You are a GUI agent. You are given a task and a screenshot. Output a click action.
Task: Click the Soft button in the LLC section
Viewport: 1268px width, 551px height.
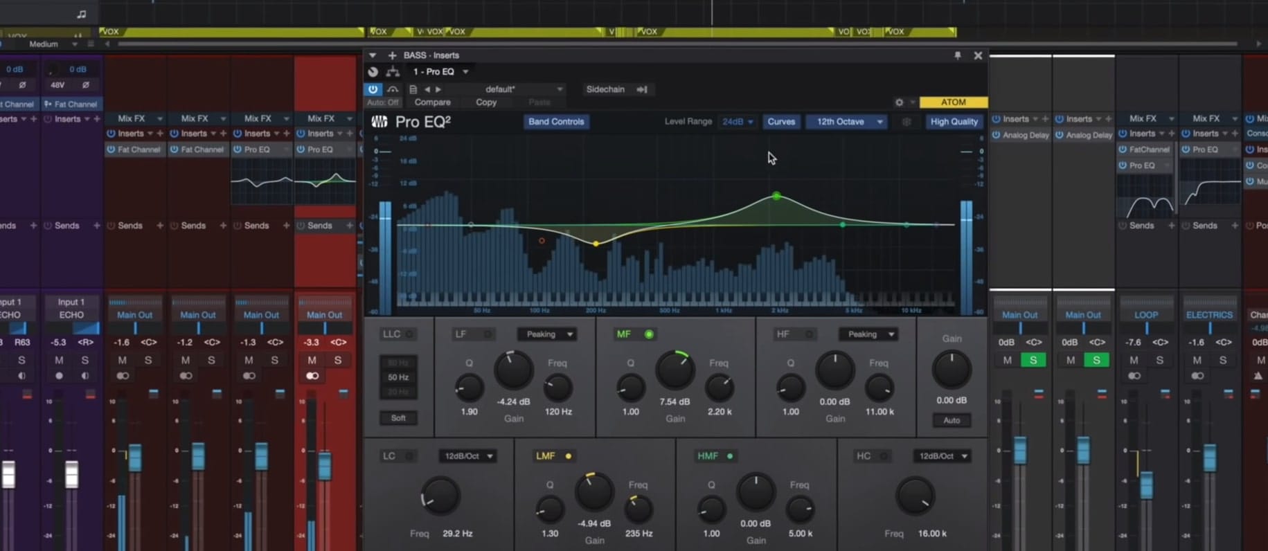click(x=398, y=418)
